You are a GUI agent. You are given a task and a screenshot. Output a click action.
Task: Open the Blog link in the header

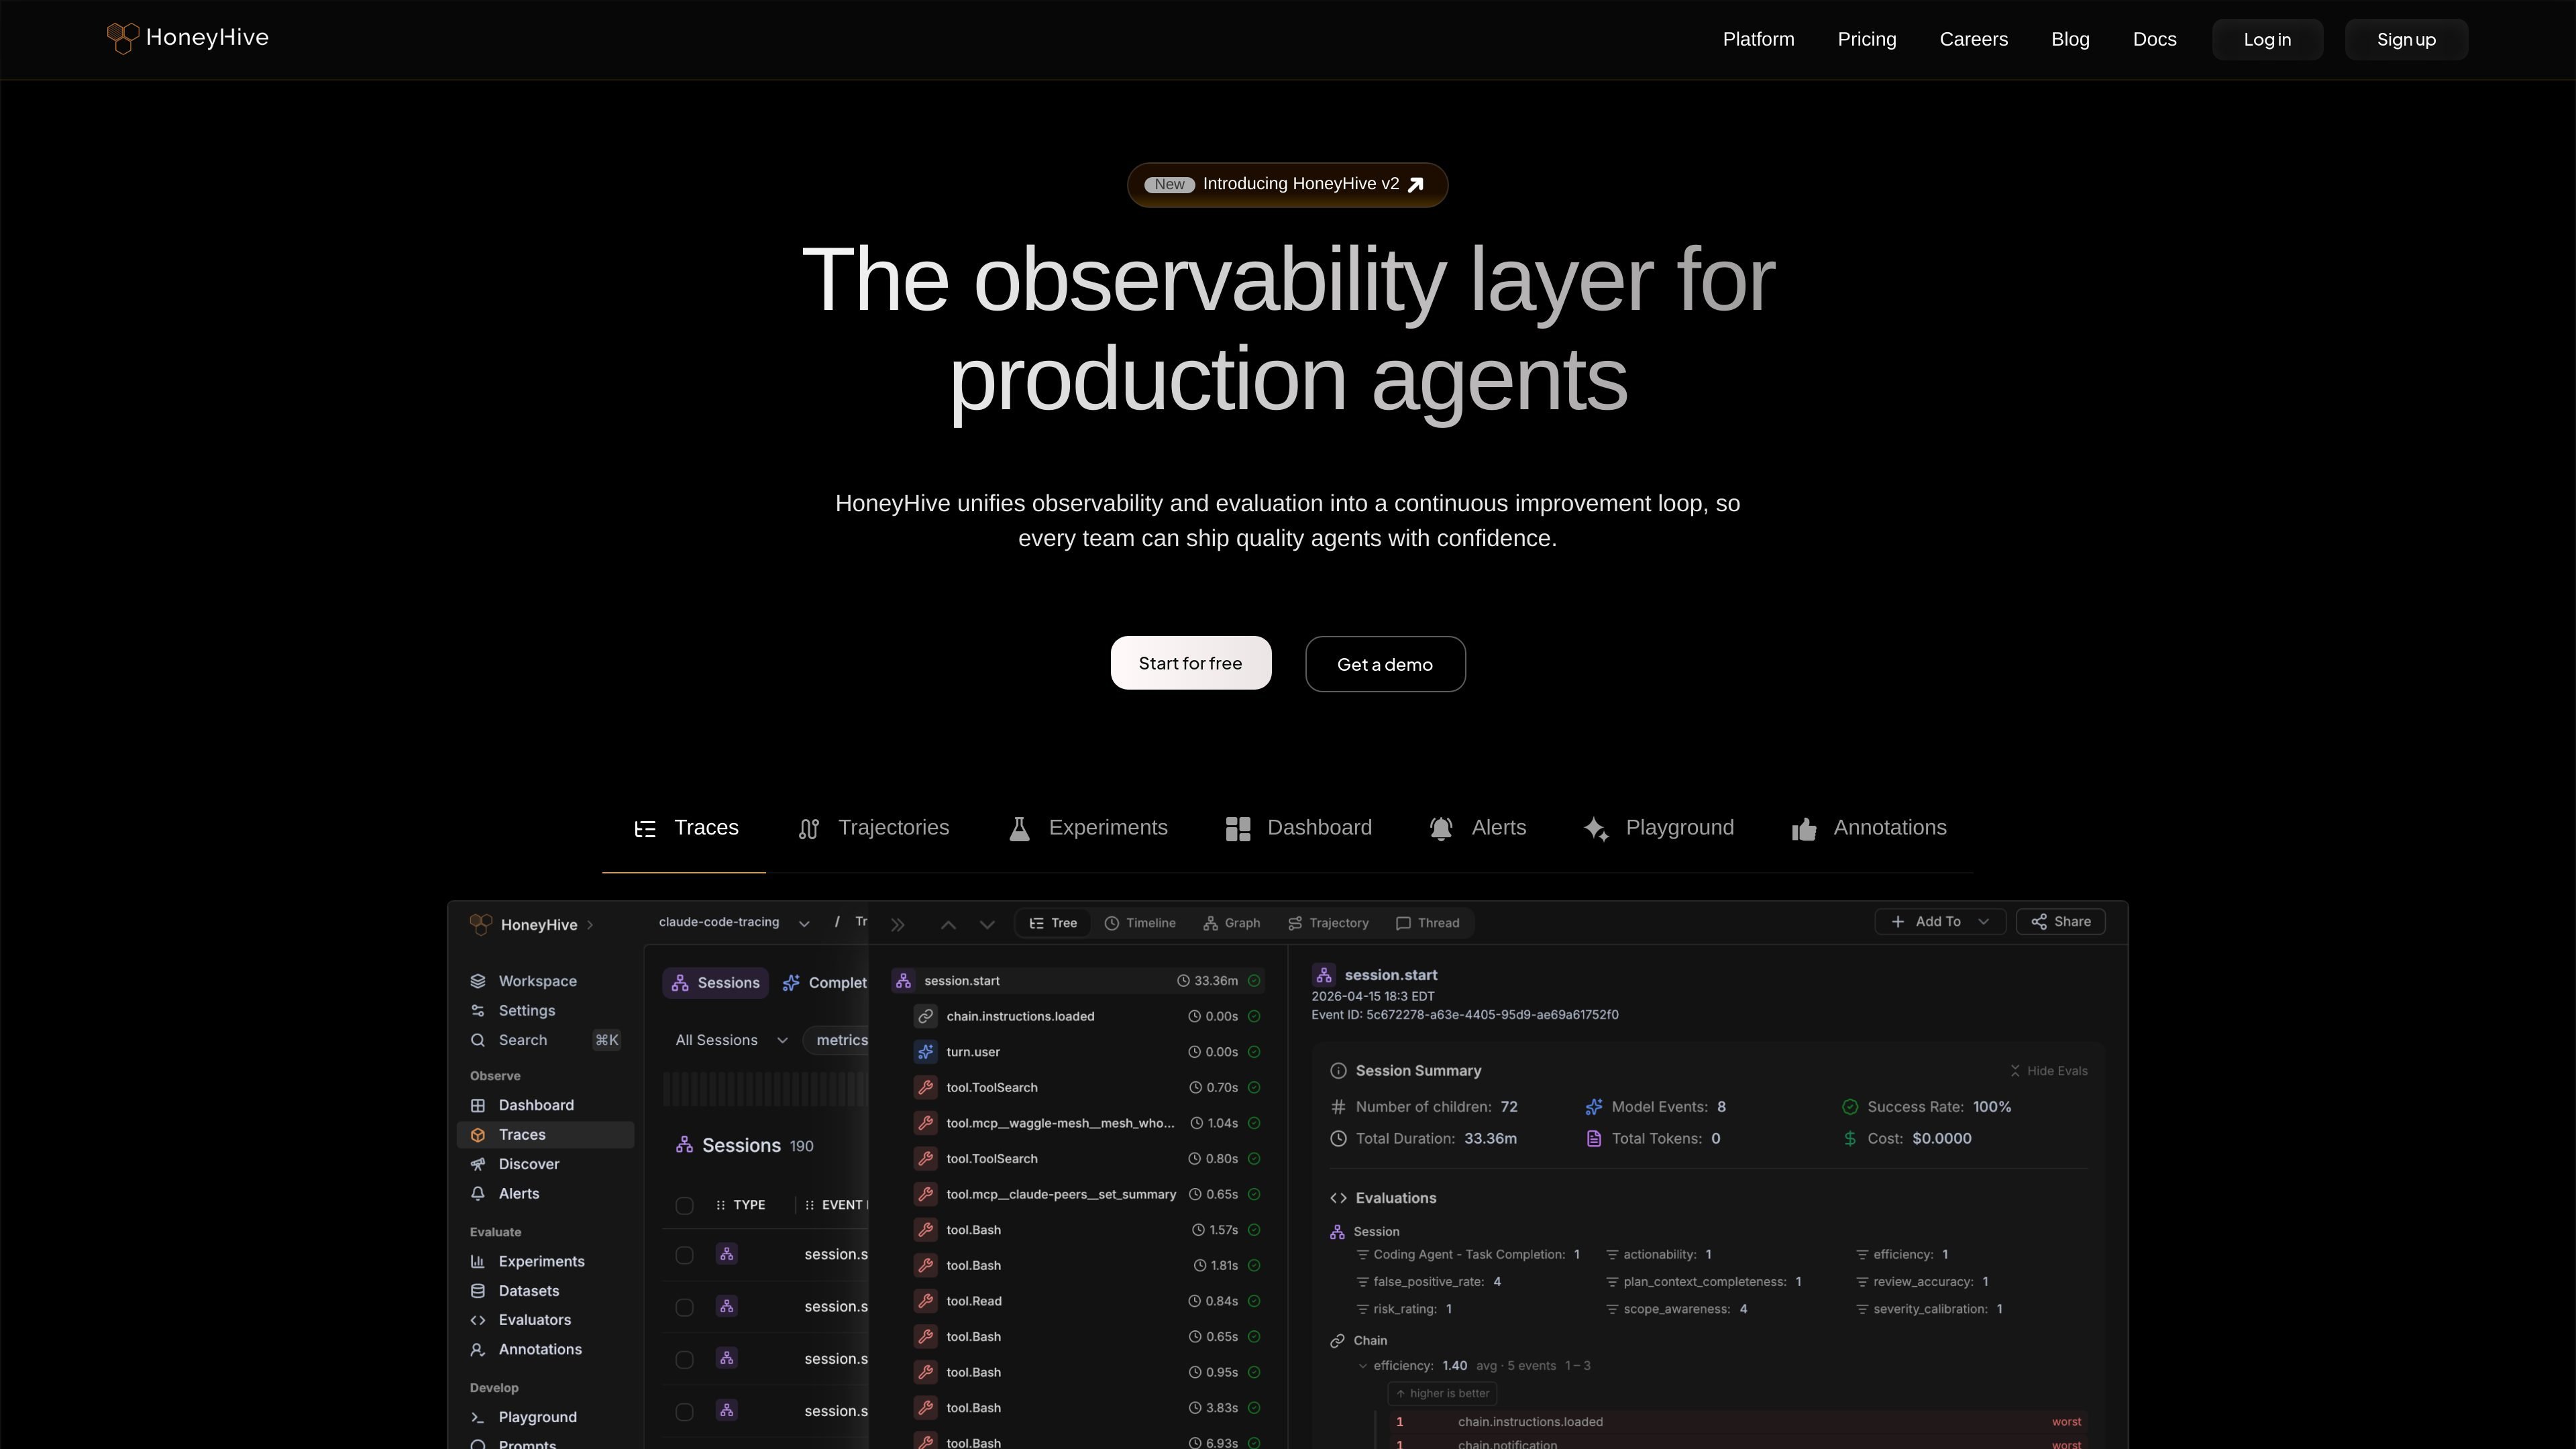click(x=2070, y=40)
